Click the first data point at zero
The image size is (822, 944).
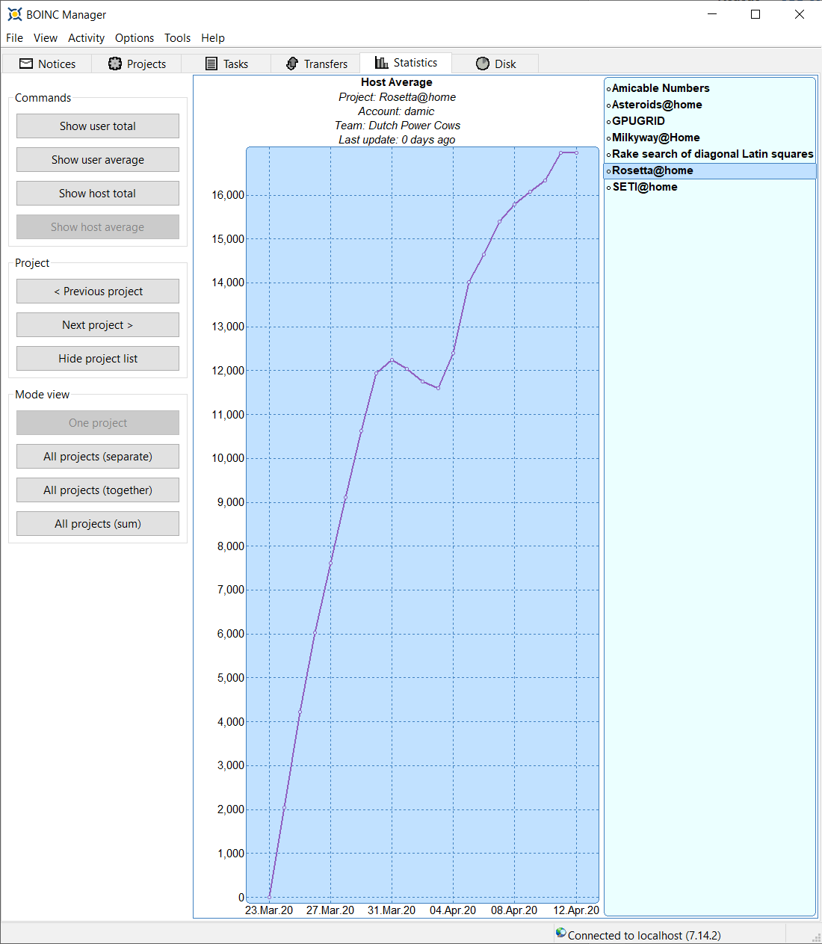click(269, 897)
